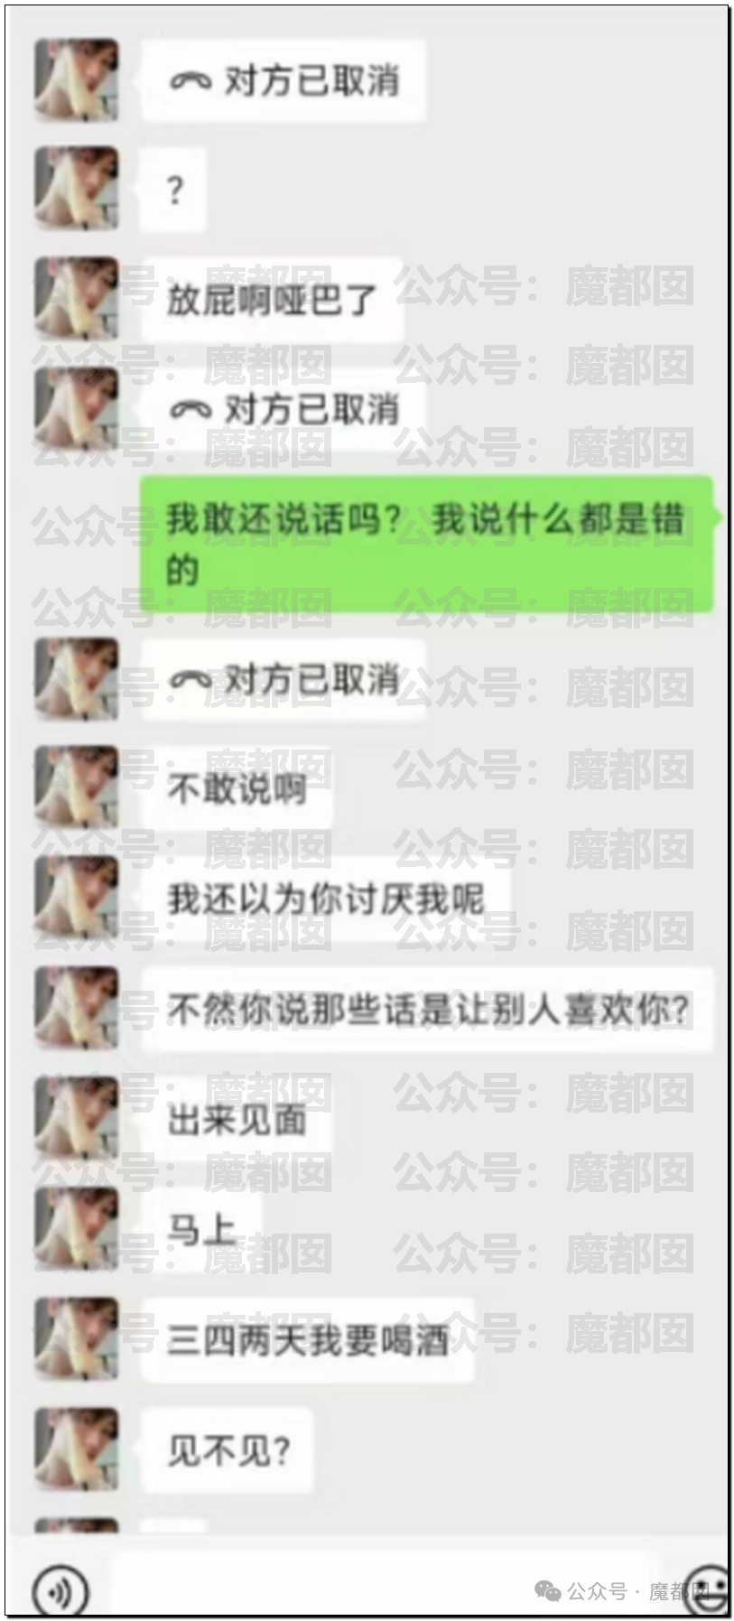Select the 见不见? message bubble

coord(228,1451)
